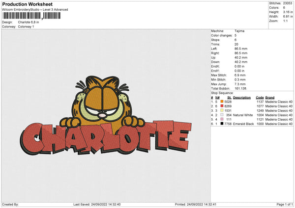Viewport: 295px width, 208px height.
Task: Click the "Natural White" description
Action: coord(243,115)
